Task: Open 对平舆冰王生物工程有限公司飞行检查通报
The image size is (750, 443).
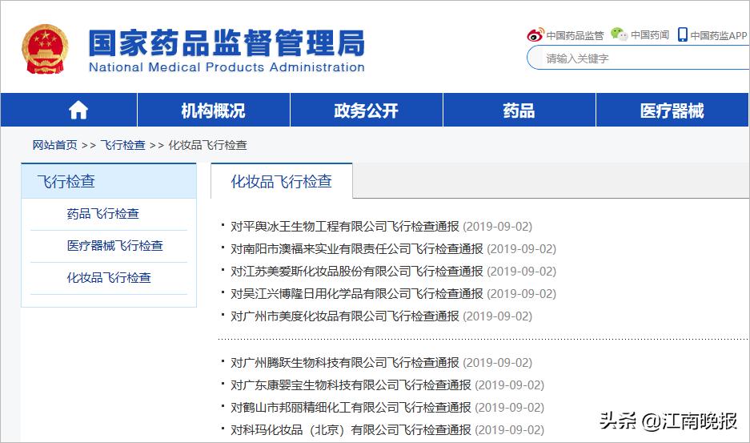Action: click(344, 226)
